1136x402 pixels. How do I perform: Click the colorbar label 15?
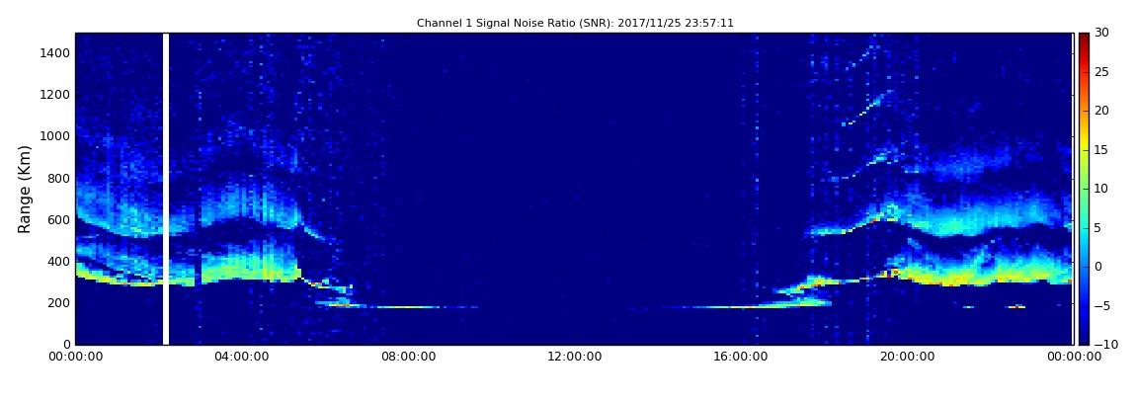click(1102, 150)
